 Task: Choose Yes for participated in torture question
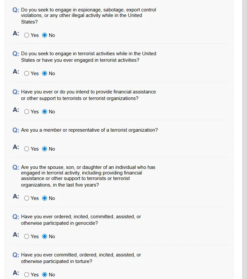pos(27,275)
